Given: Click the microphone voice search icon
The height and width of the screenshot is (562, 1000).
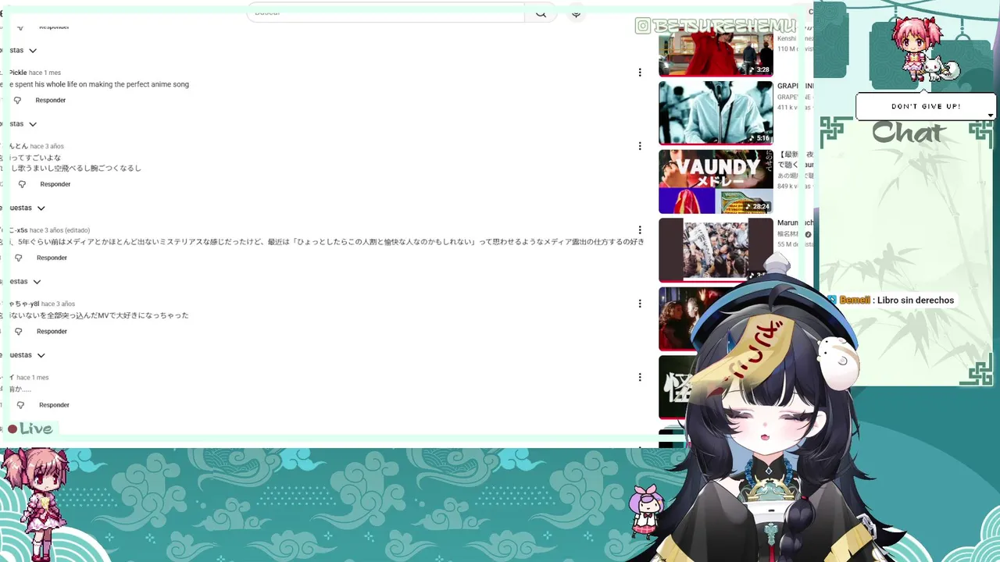Looking at the screenshot, I should (x=576, y=13).
